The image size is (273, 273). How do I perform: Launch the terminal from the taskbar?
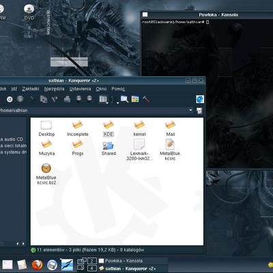click(8, 265)
